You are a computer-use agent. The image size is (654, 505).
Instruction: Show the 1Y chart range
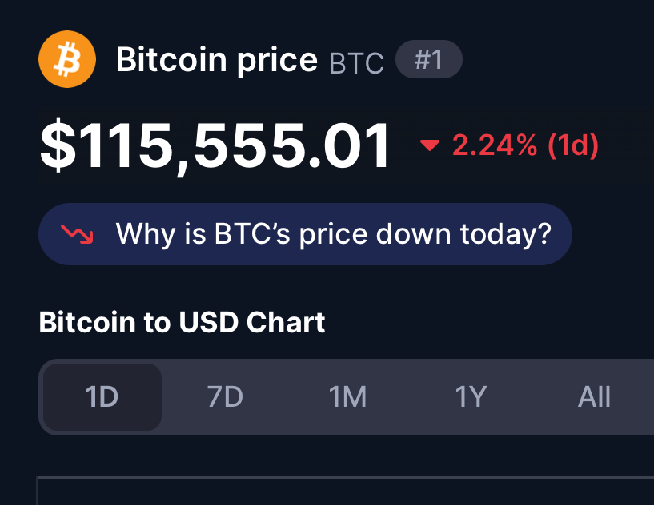tap(471, 397)
